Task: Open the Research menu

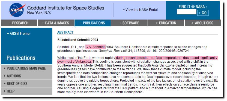Action: coord(19,23)
